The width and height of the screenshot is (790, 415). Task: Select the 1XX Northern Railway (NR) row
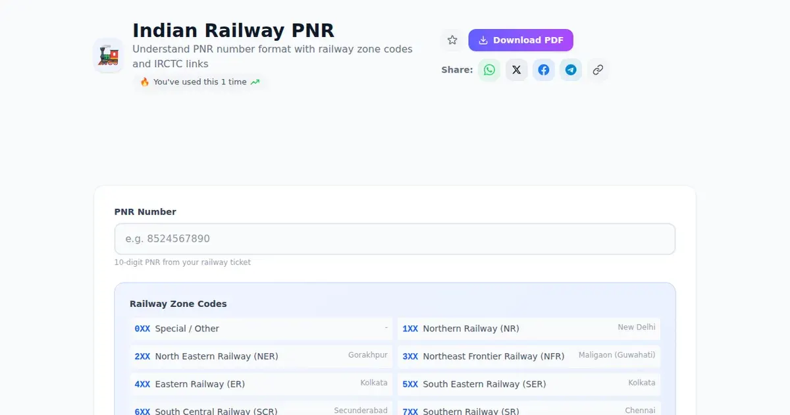pyautogui.click(x=529, y=329)
